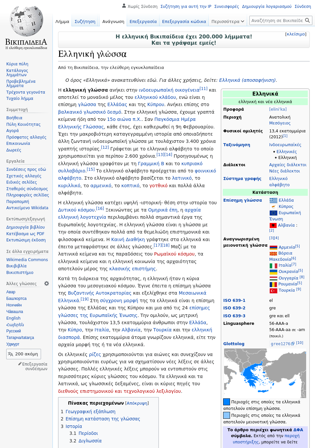Open Γραμμική Β article link
This screenshot has width=315, height=448.
(x=151, y=164)
